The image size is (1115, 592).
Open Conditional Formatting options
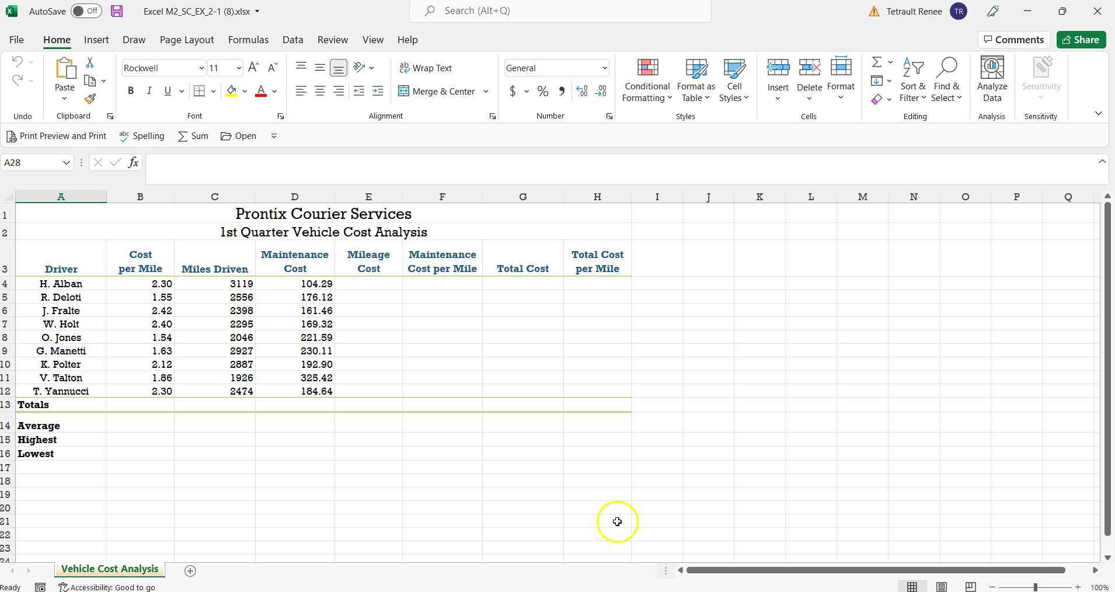(646, 80)
